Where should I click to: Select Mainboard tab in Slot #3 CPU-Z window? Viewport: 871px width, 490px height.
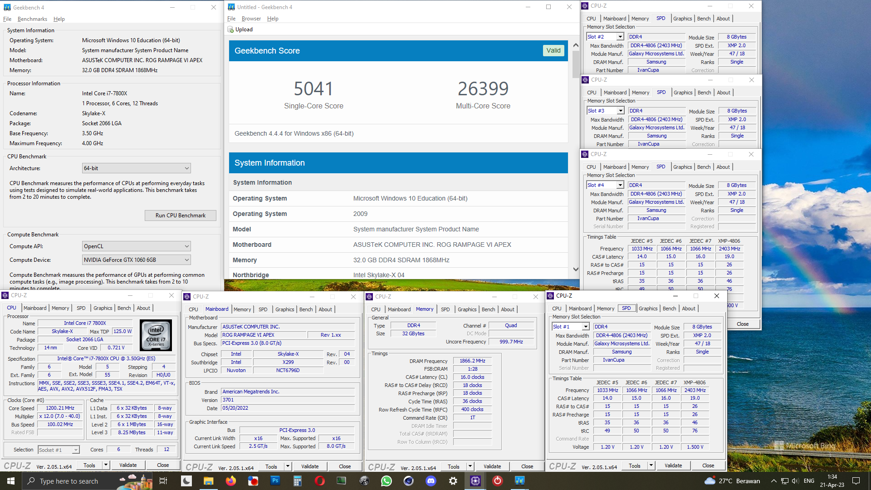tap(615, 93)
